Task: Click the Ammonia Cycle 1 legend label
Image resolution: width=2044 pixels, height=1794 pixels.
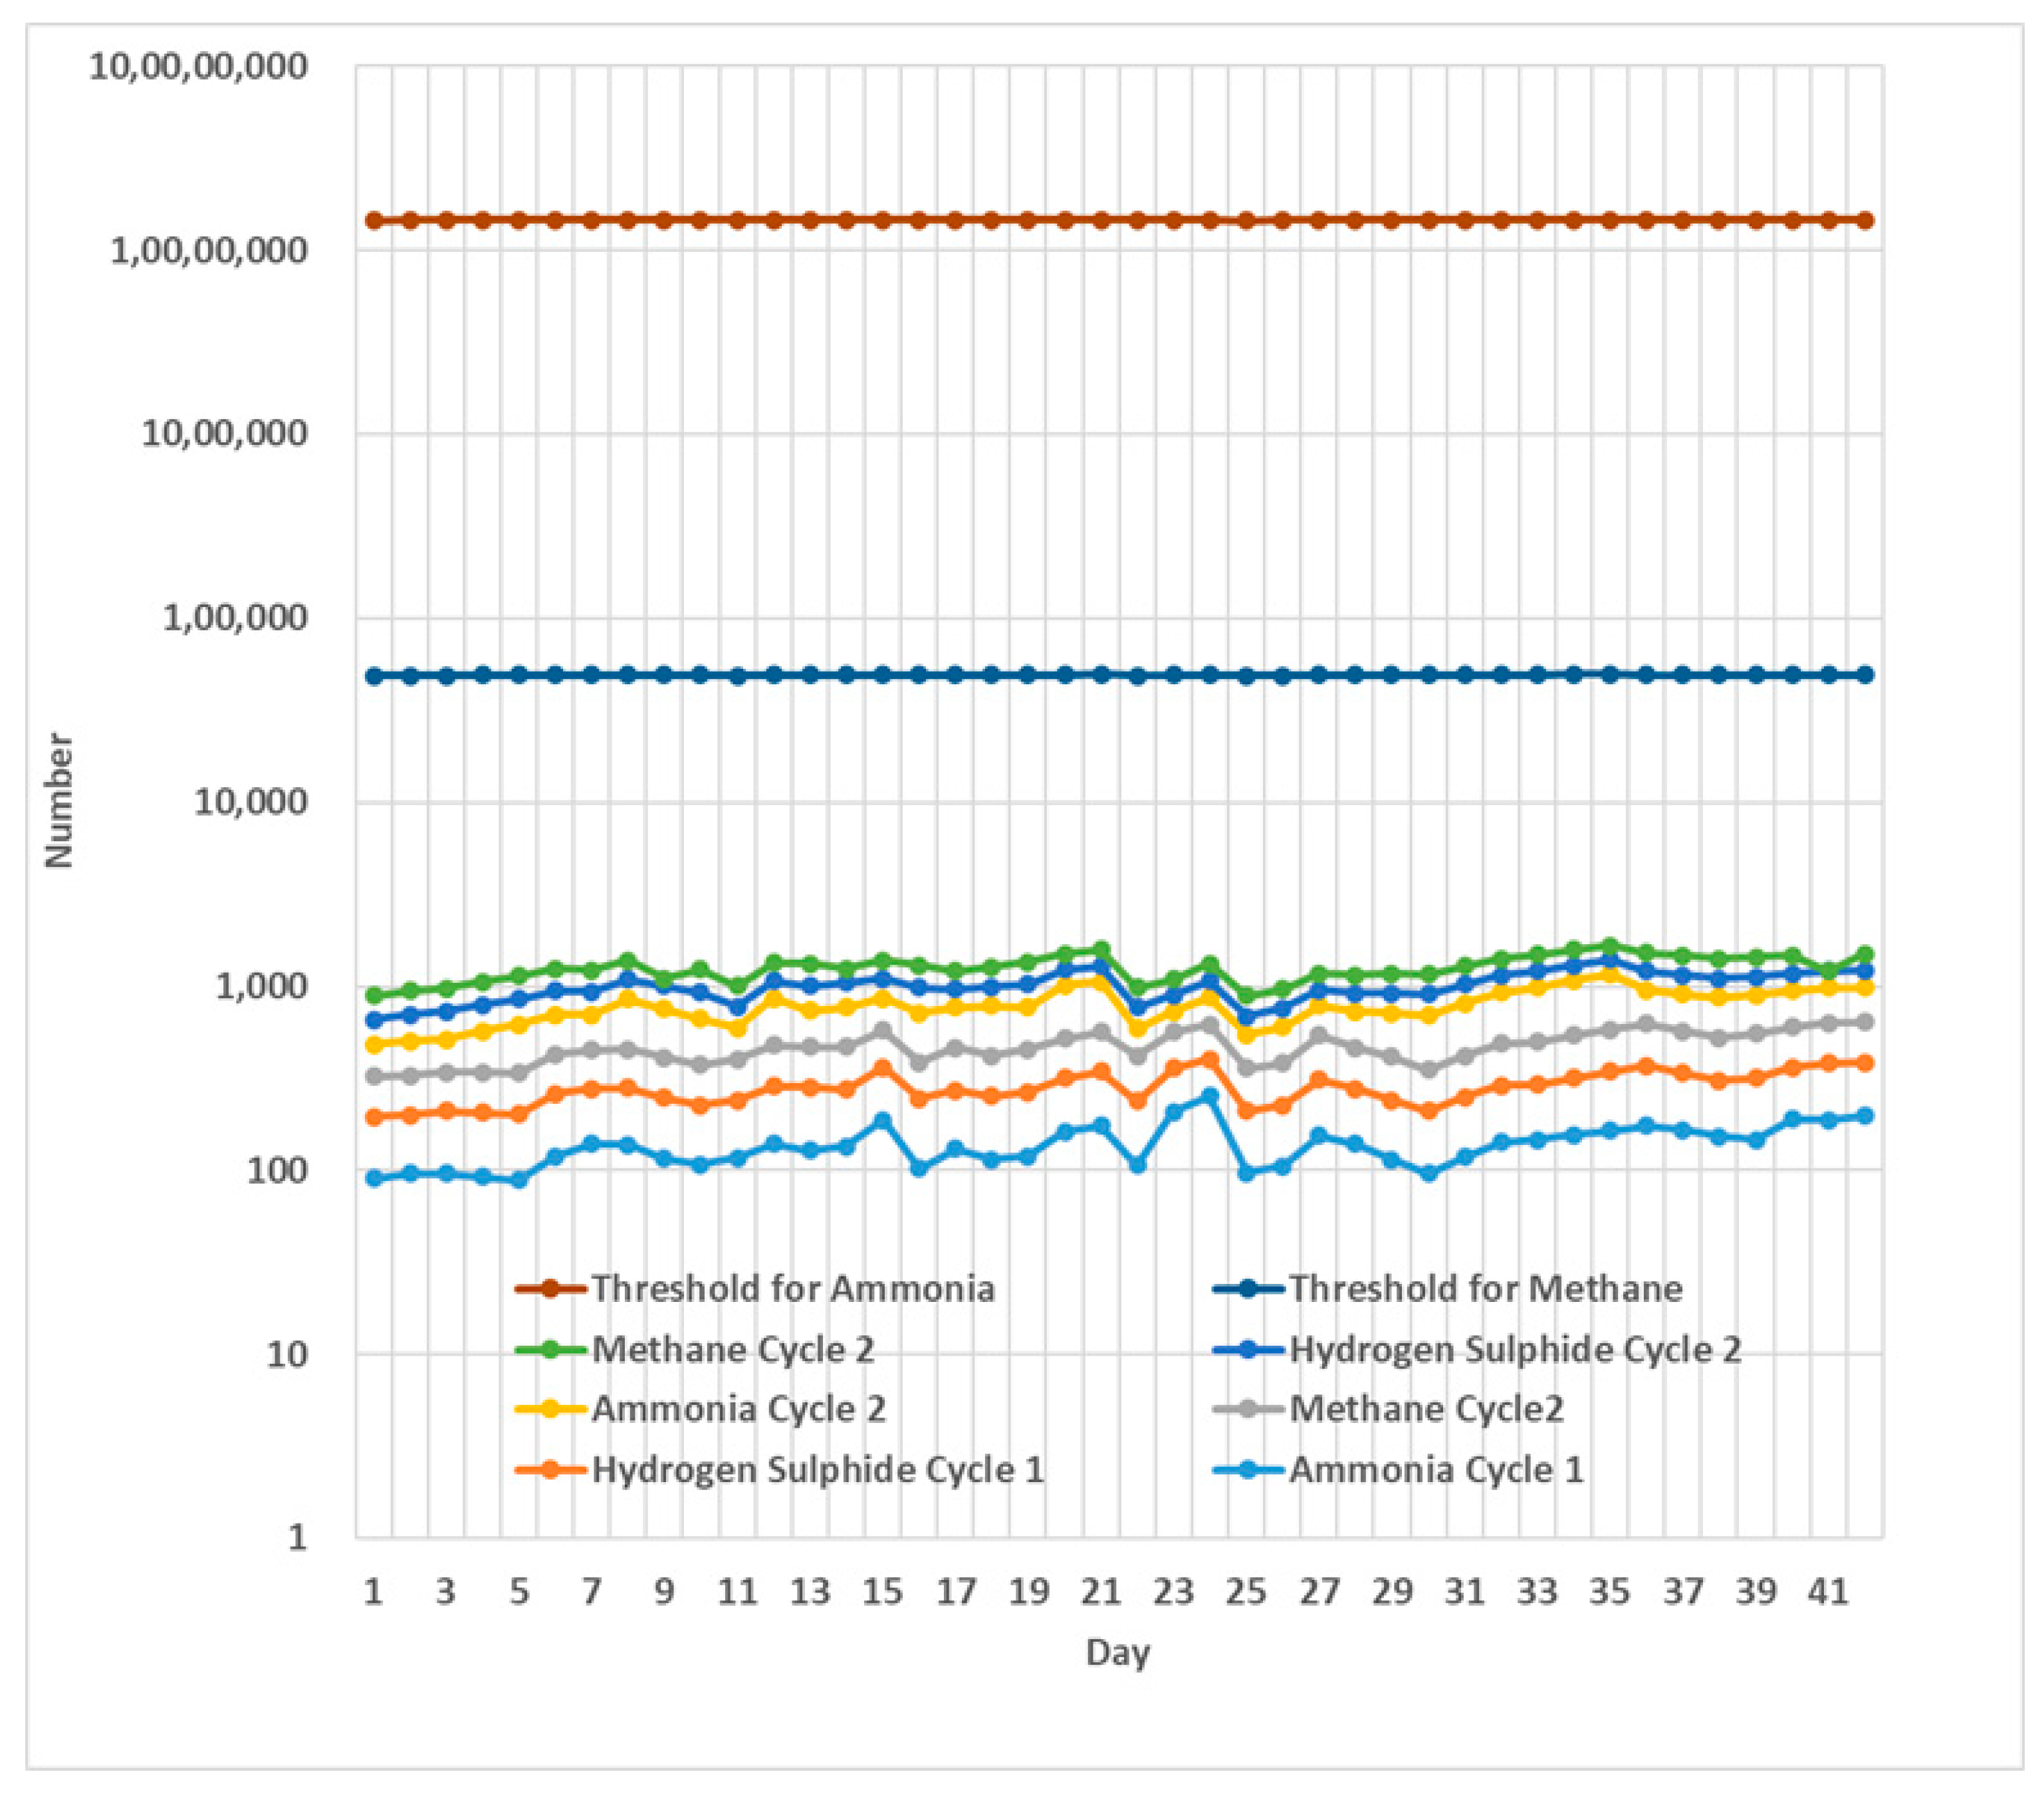Action: tap(1436, 1470)
